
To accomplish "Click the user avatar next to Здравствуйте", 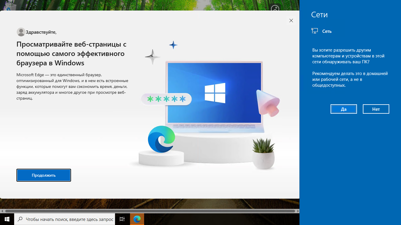I will point(21,32).
